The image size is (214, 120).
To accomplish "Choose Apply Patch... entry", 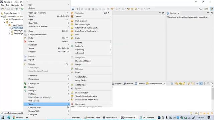I will (x=91, y=80).
